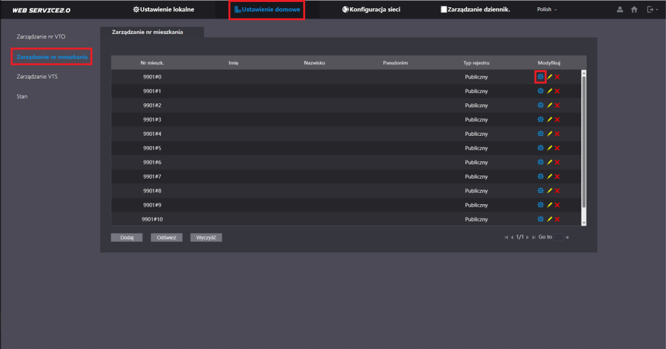Go to home via the house icon
The image size is (666, 349).
[634, 10]
